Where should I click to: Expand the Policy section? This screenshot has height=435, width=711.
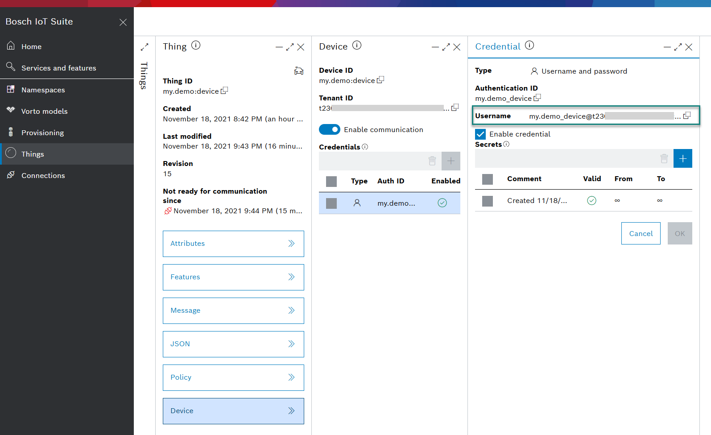[233, 377]
